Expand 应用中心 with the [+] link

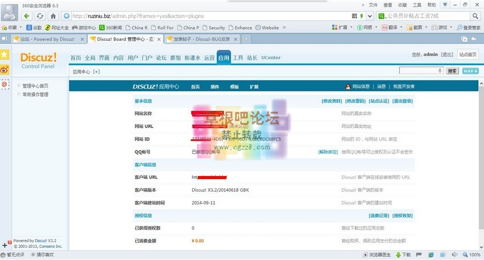pyautogui.click(x=96, y=72)
